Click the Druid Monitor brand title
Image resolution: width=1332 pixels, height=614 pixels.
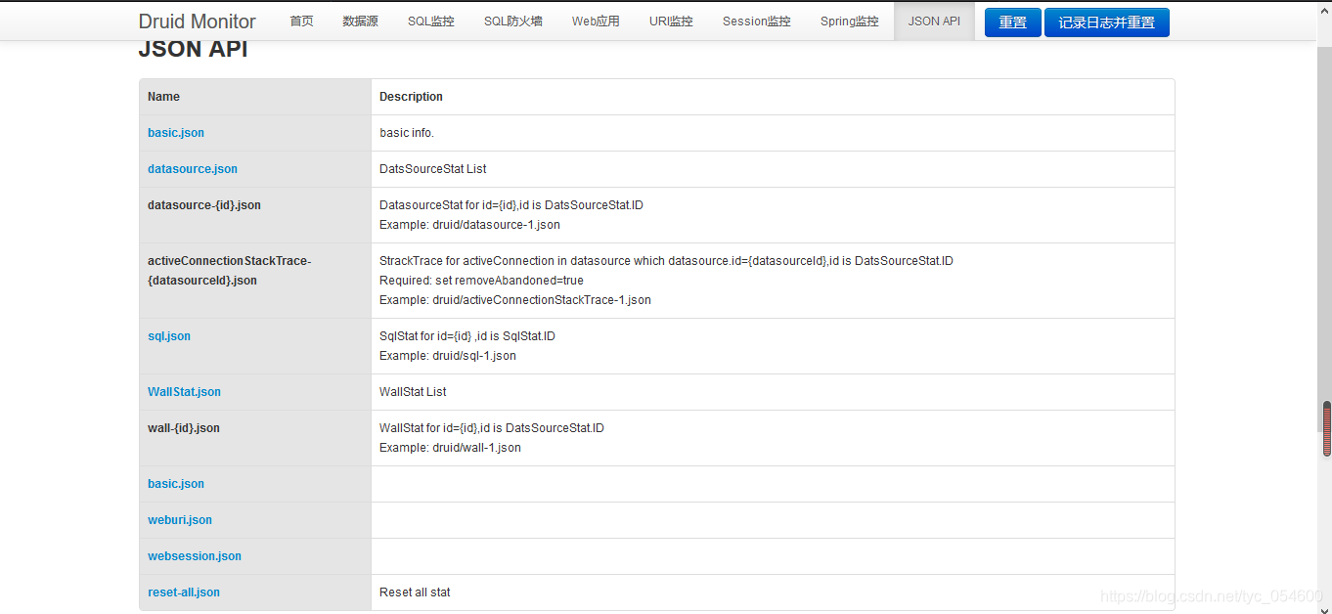(197, 22)
